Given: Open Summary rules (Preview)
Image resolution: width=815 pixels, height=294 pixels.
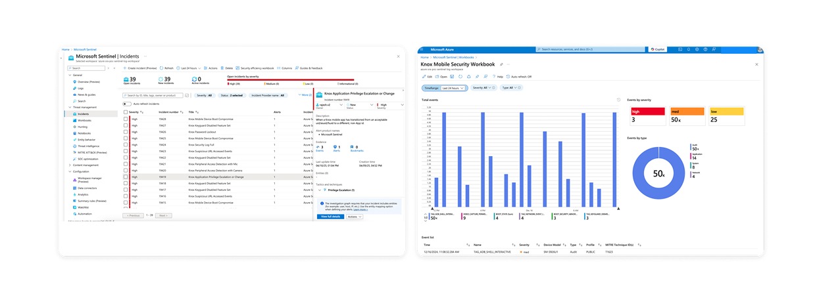Looking at the screenshot, I should pyautogui.click(x=90, y=201).
